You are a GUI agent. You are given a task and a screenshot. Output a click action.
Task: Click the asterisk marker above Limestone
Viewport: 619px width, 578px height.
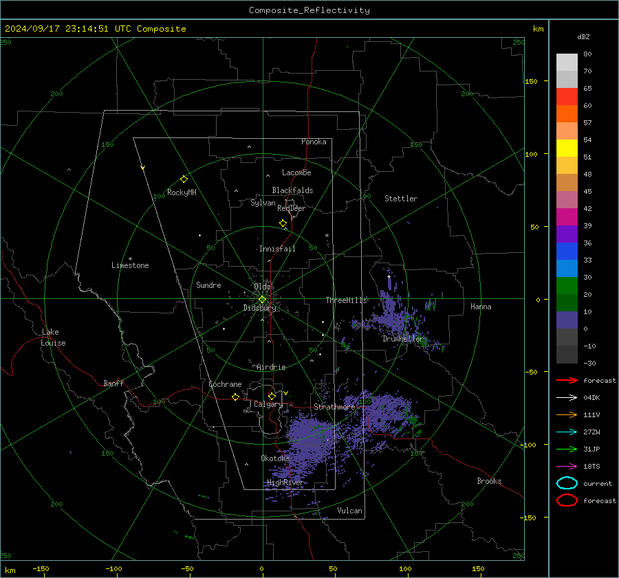(x=130, y=259)
